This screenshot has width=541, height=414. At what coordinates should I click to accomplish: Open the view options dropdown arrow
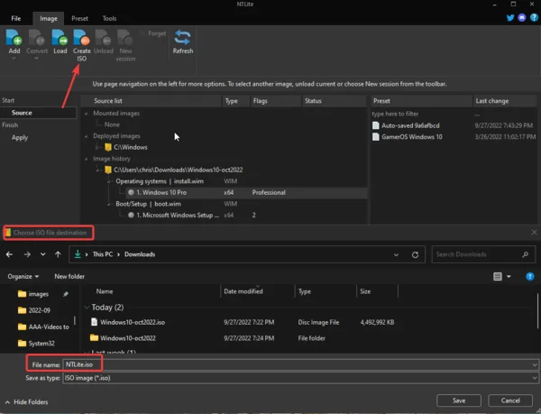(x=509, y=277)
